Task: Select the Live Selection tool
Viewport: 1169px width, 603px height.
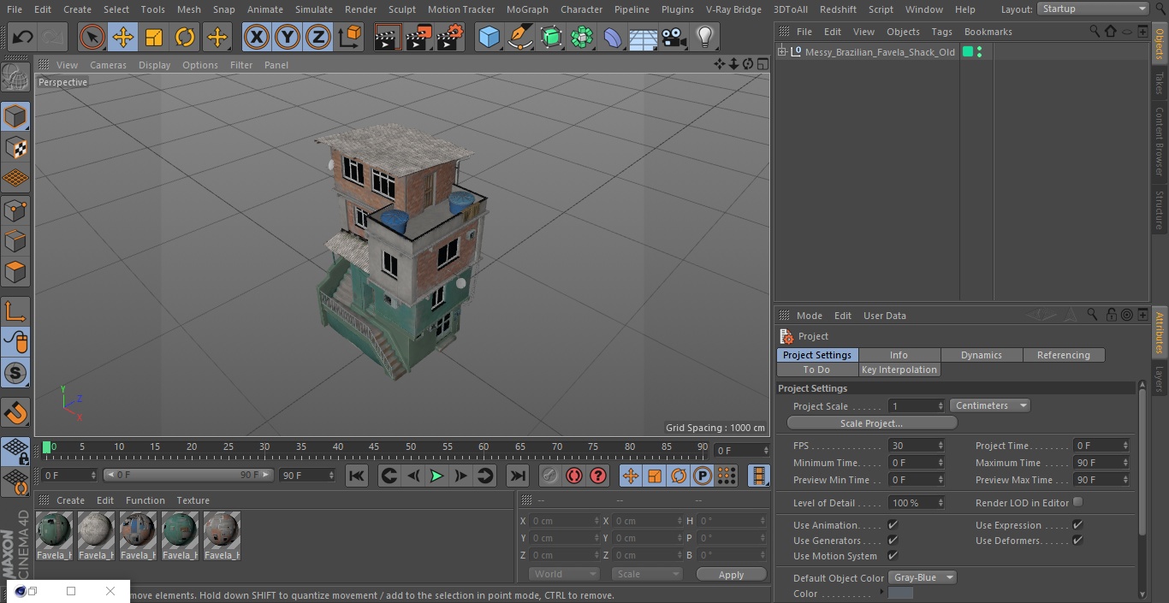Action: 92,37
